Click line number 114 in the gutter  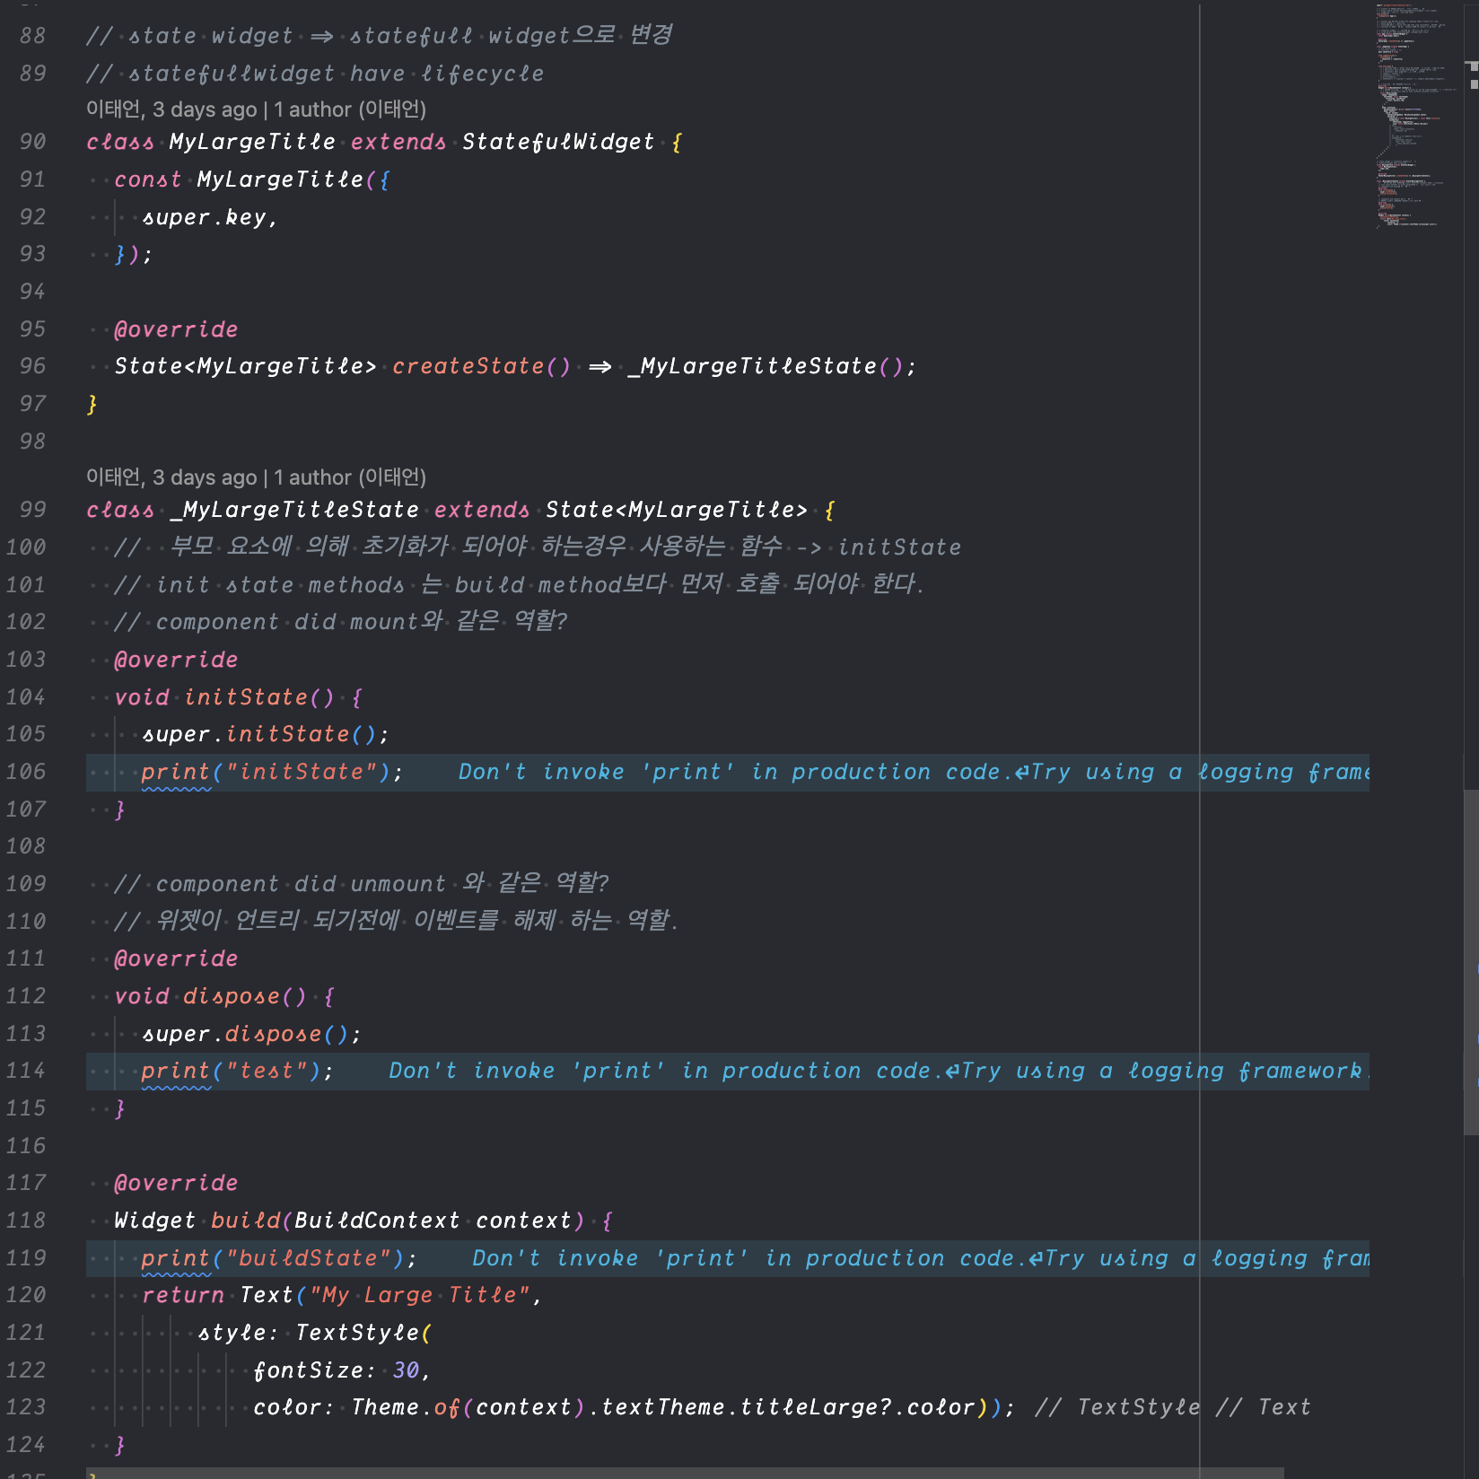tap(26, 1071)
